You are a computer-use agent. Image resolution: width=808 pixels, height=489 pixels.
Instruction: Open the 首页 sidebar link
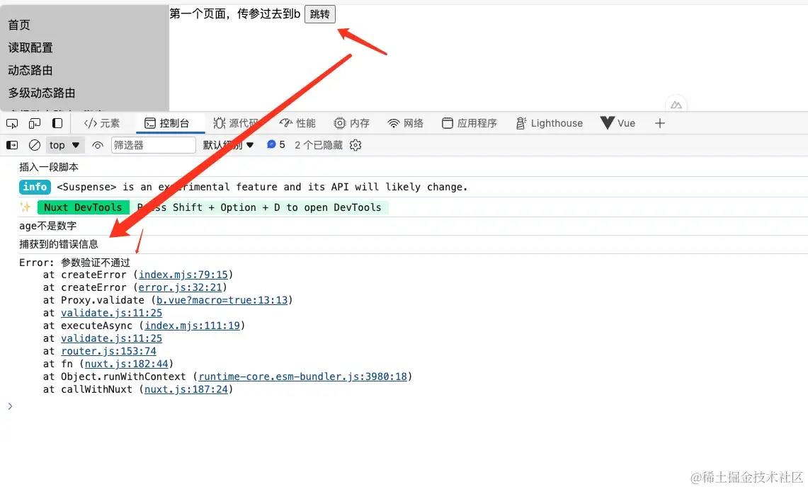coord(19,25)
